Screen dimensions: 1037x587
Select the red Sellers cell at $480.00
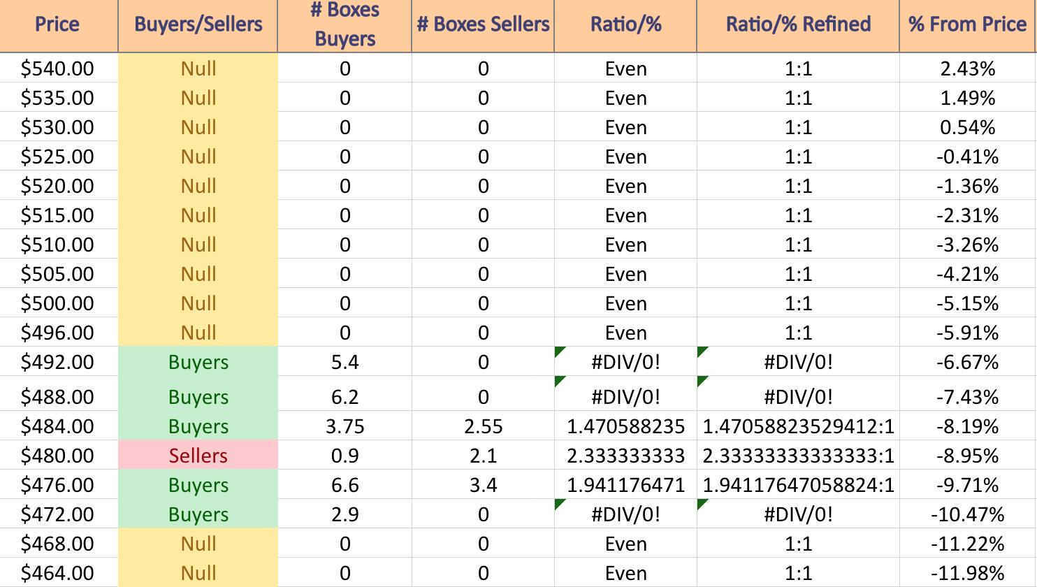tap(198, 455)
